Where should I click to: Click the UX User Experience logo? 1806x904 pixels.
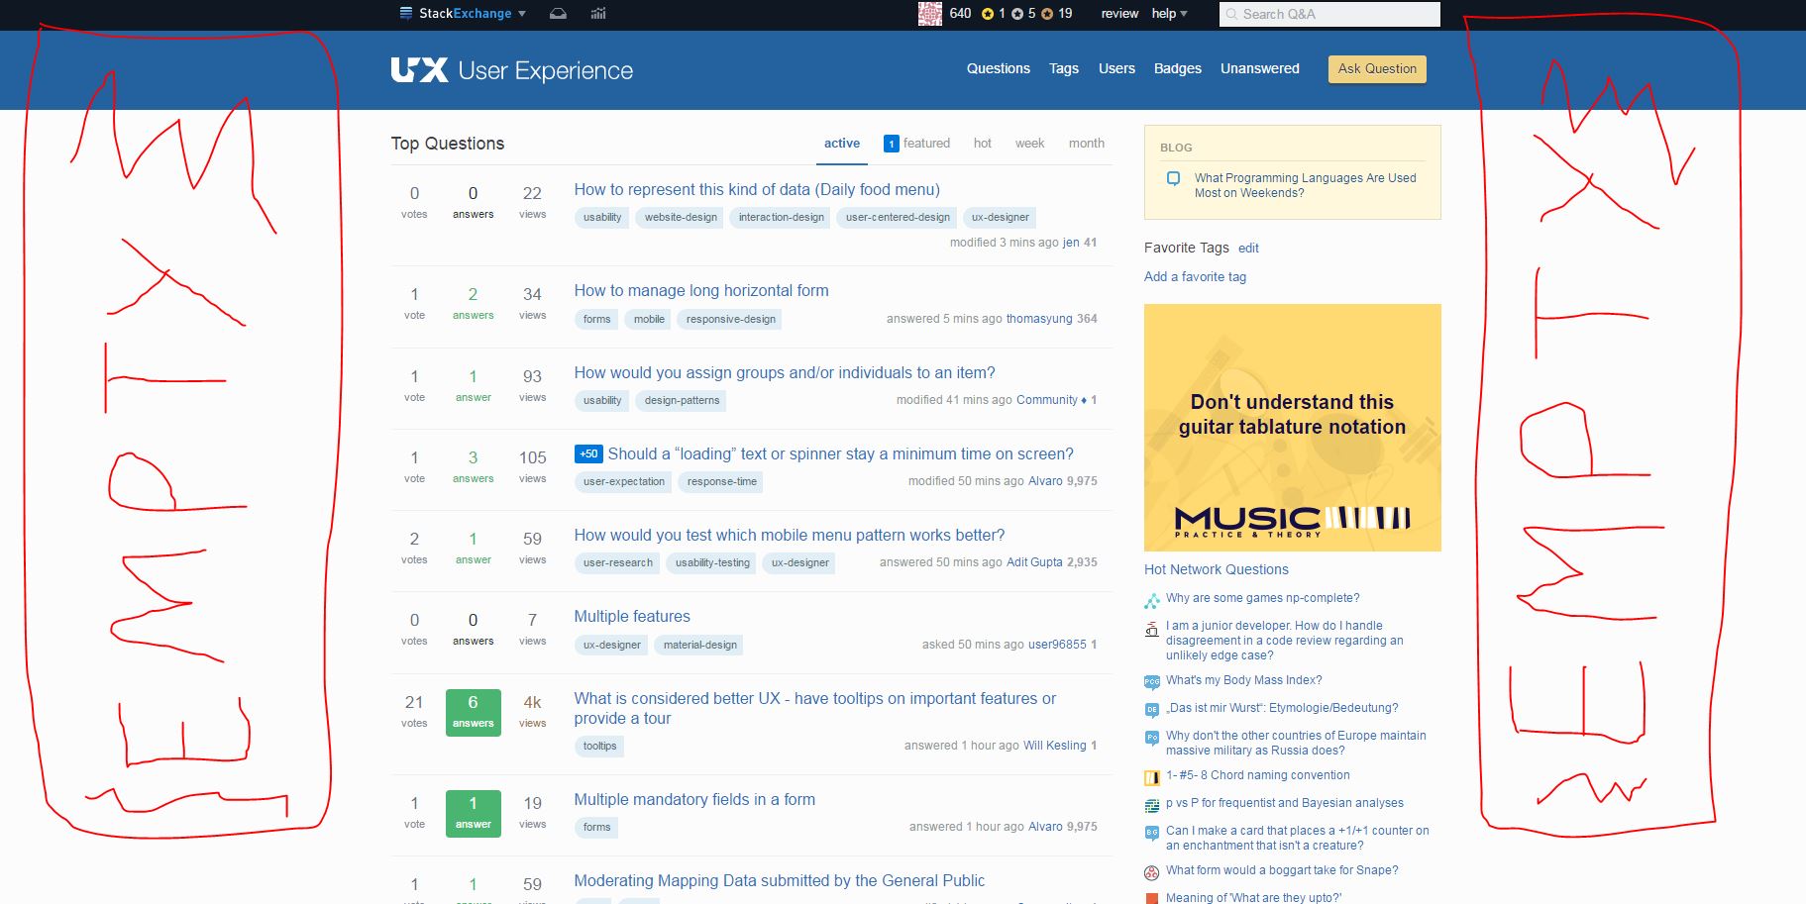pyautogui.click(x=511, y=70)
